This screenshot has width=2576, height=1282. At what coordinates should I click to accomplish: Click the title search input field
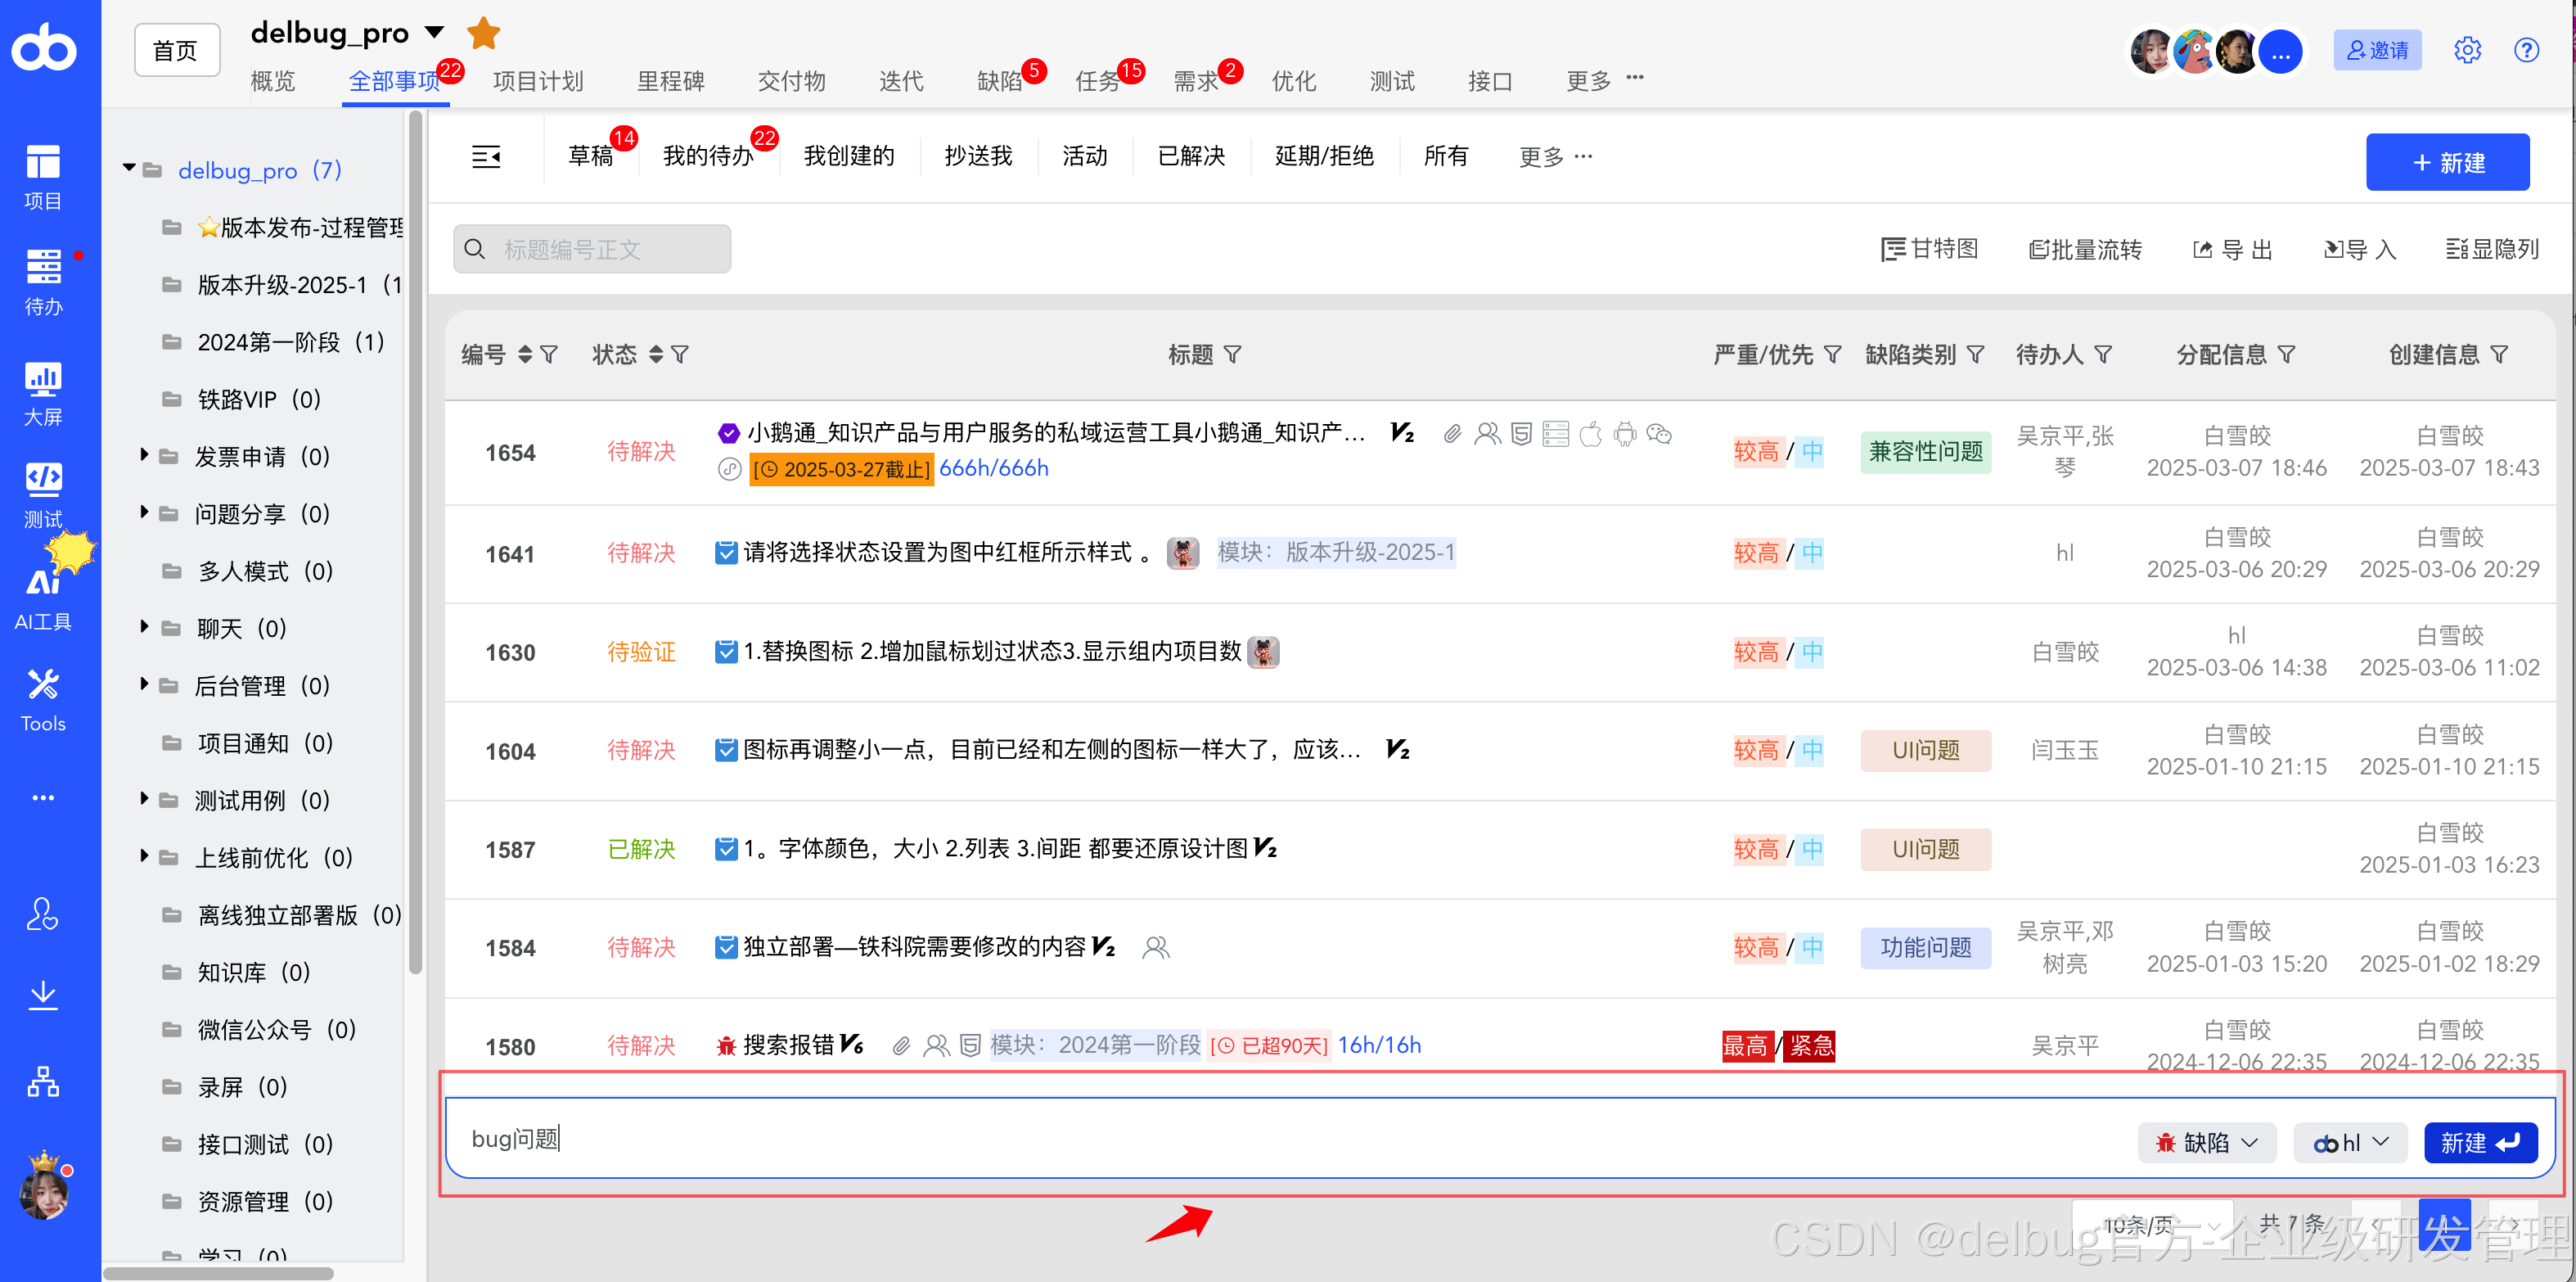point(592,248)
